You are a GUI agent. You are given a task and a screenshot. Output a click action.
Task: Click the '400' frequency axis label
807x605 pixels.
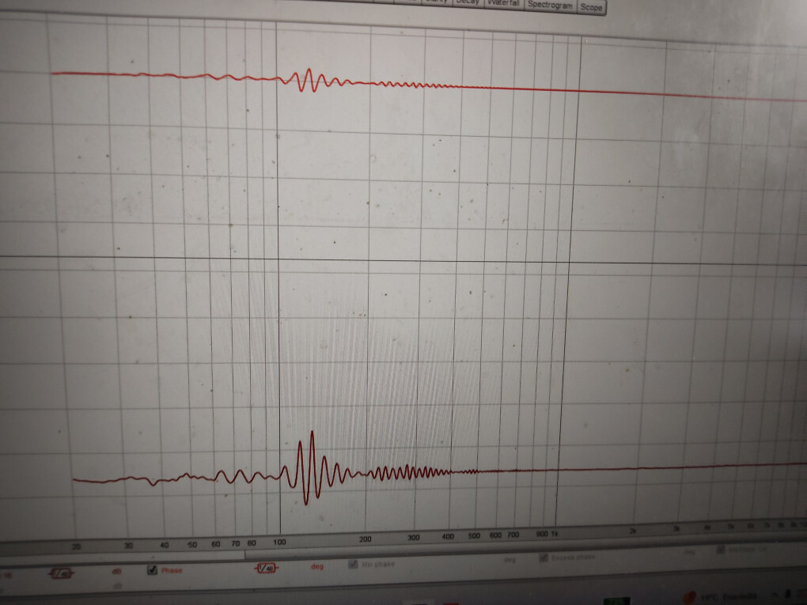(448, 536)
